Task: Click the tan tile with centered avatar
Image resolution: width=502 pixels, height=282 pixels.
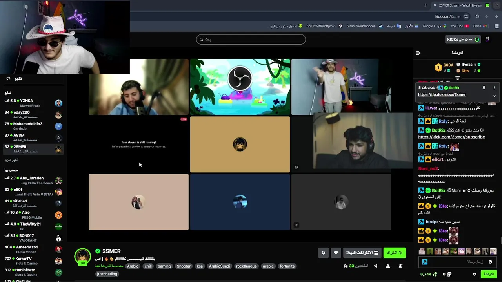Action: point(240,144)
